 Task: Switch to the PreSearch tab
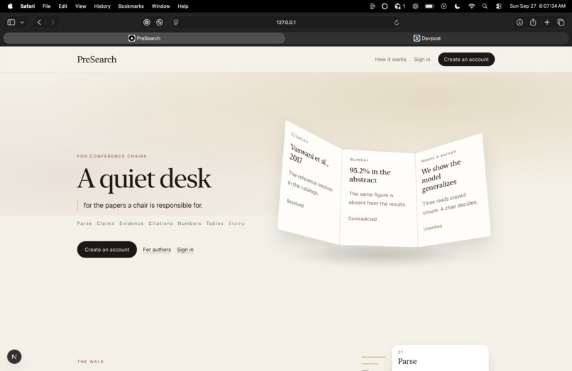tap(144, 38)
